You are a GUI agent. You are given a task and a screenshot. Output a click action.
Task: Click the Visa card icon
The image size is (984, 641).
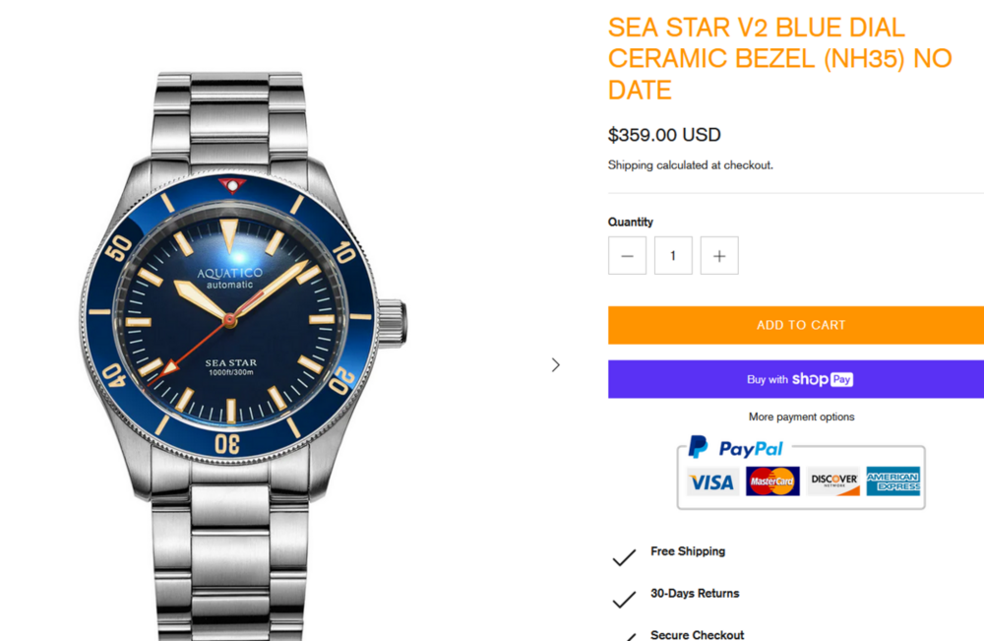pos(711,481)
